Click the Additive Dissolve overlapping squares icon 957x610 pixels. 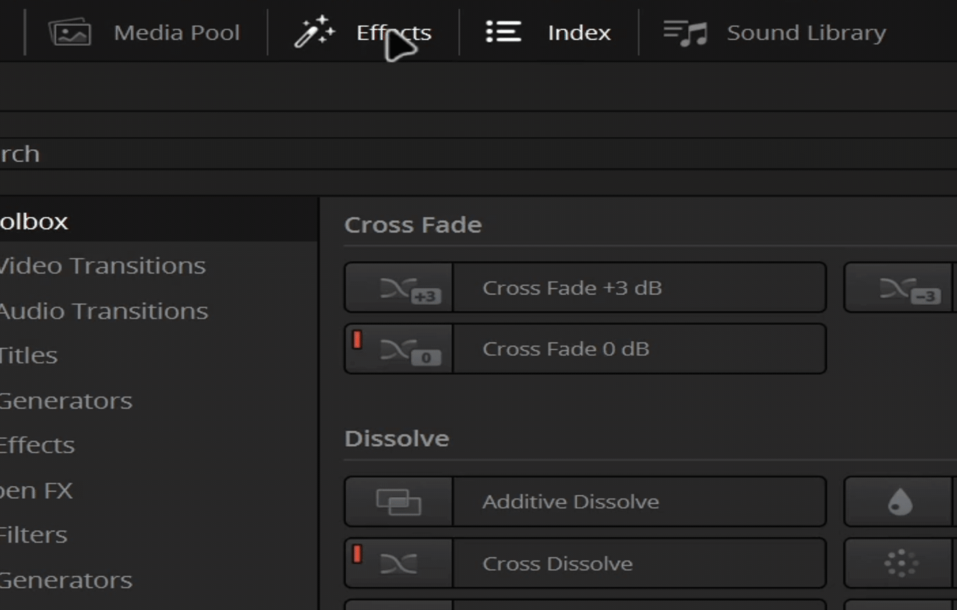(399, 502)
